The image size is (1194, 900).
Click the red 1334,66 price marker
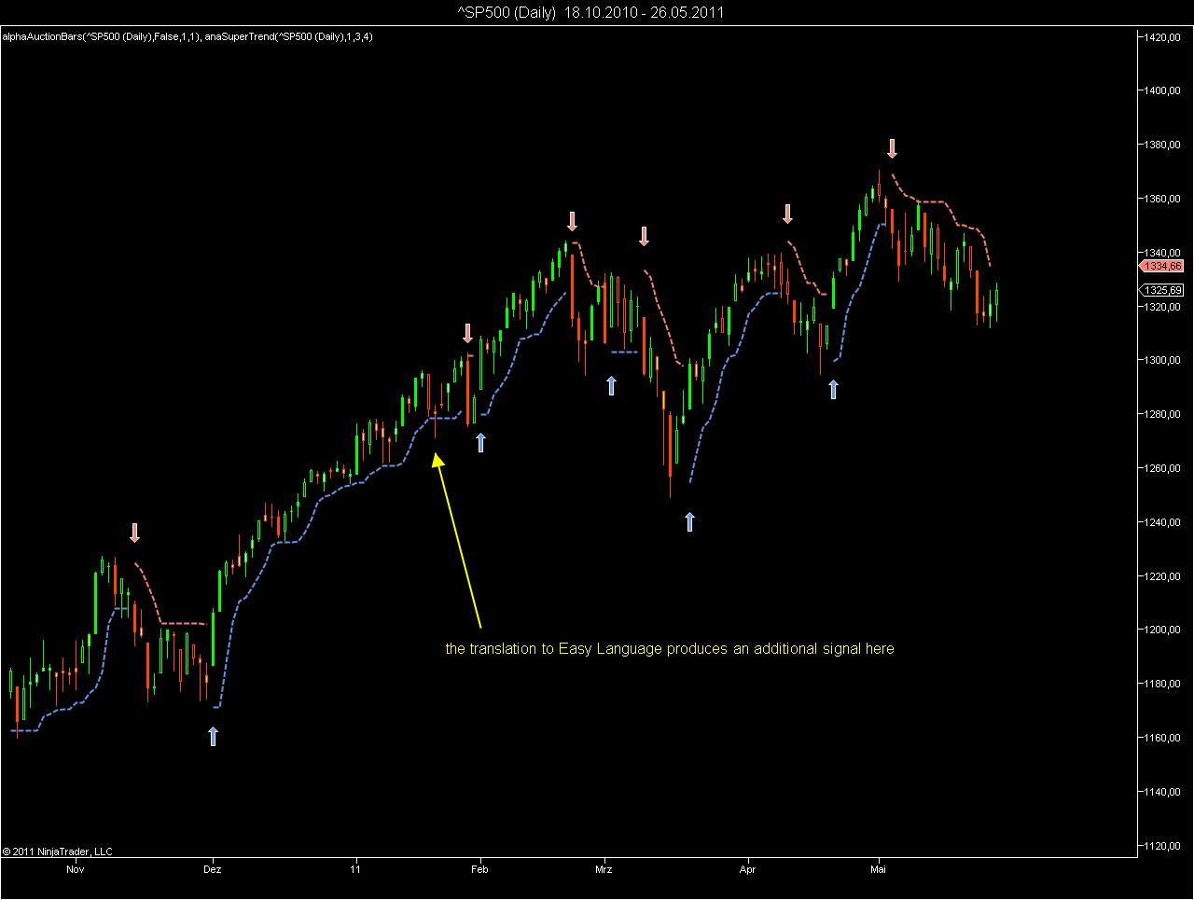(1159, 267)
